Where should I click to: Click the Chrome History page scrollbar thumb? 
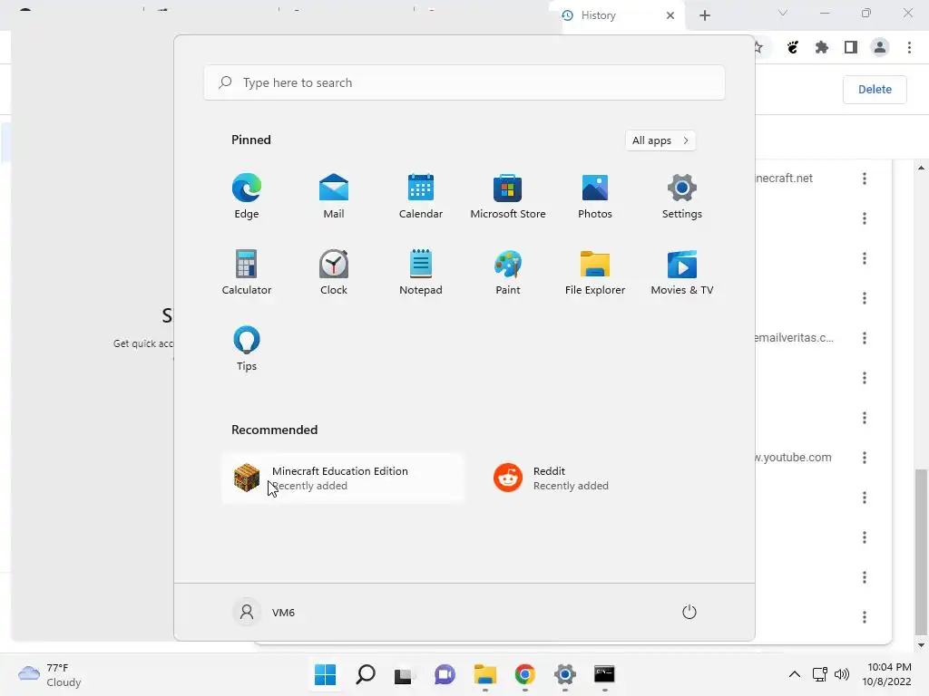pyautogui.click(x=921, y=552)
